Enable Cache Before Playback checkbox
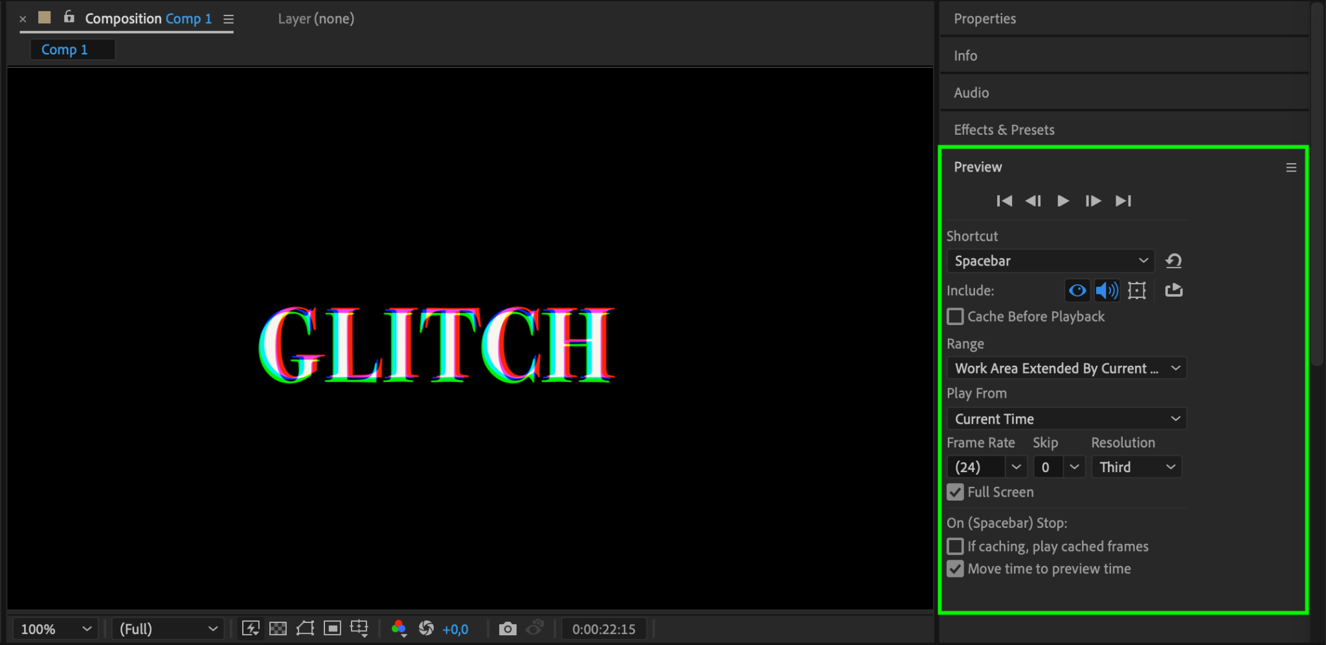The image size is (1326, 645). [955, 317]
